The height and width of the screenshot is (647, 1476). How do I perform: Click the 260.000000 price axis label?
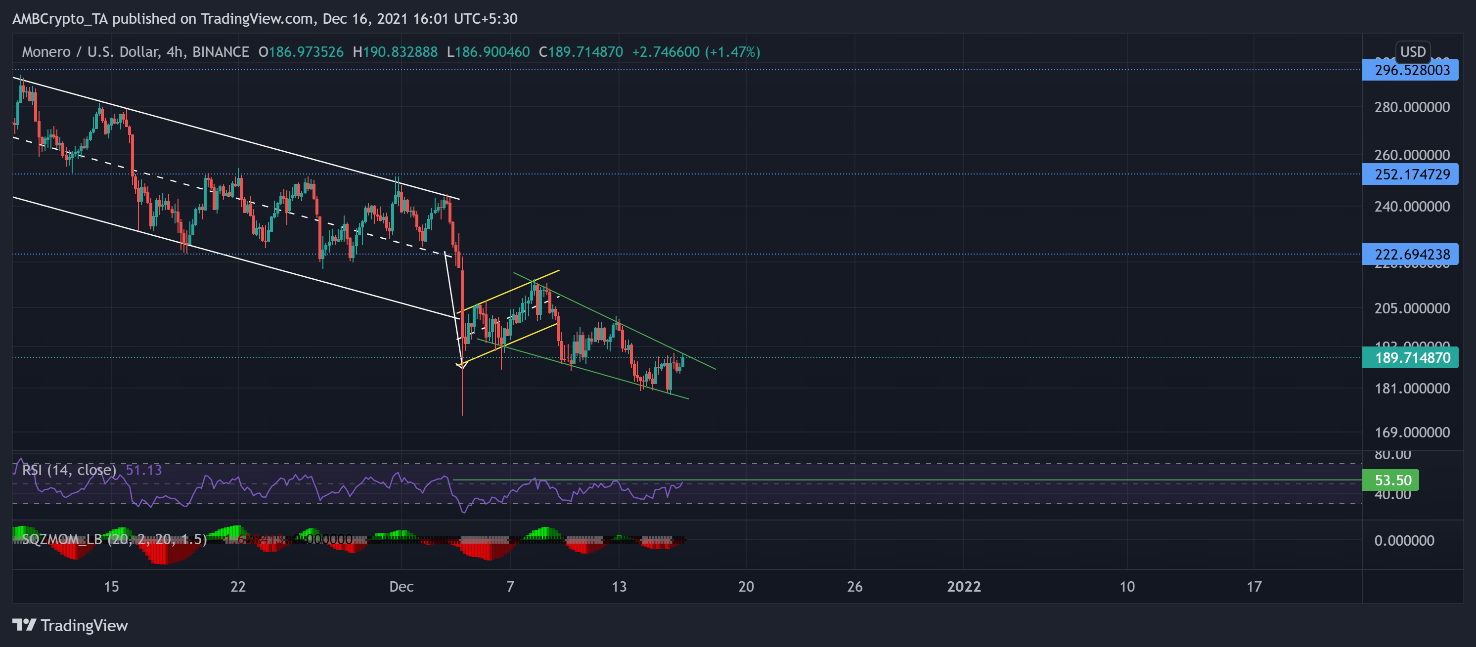tap(1412, 155)
